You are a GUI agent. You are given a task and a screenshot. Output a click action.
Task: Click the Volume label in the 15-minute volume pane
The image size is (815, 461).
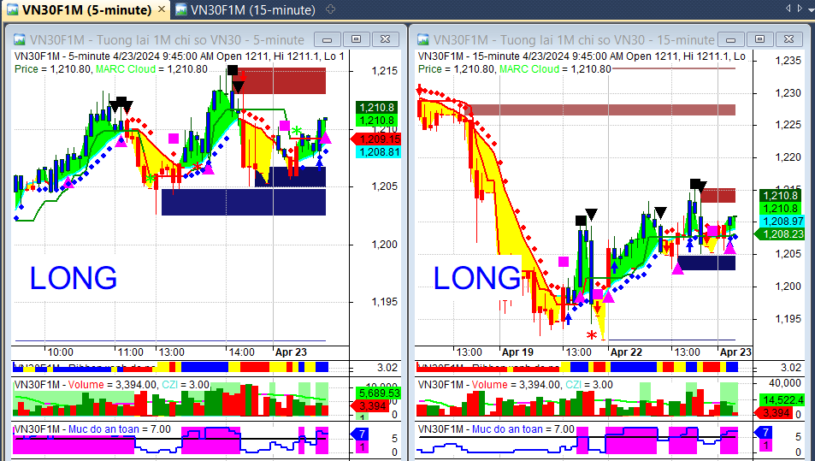click(490, 385)
